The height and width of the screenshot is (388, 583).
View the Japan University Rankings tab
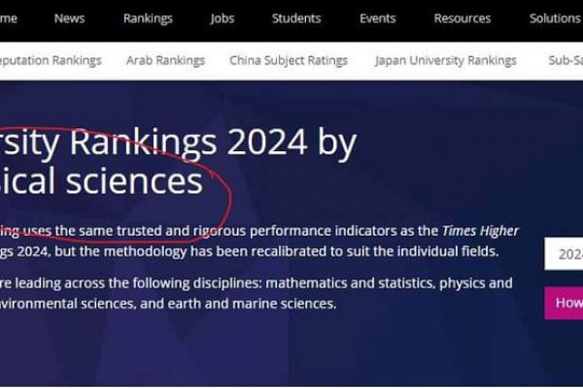coord(446,60)
